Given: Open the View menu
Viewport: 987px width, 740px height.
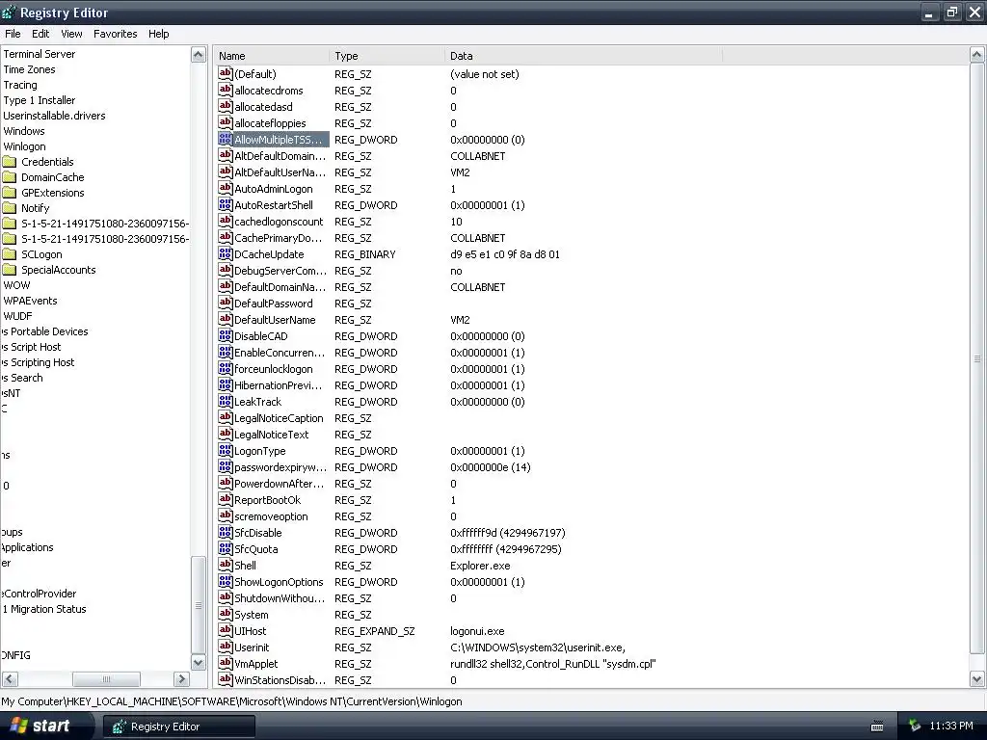Looking at the screenshot, I should (71, 34).
